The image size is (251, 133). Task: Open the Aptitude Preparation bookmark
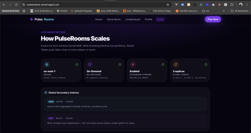pos(82,11)
